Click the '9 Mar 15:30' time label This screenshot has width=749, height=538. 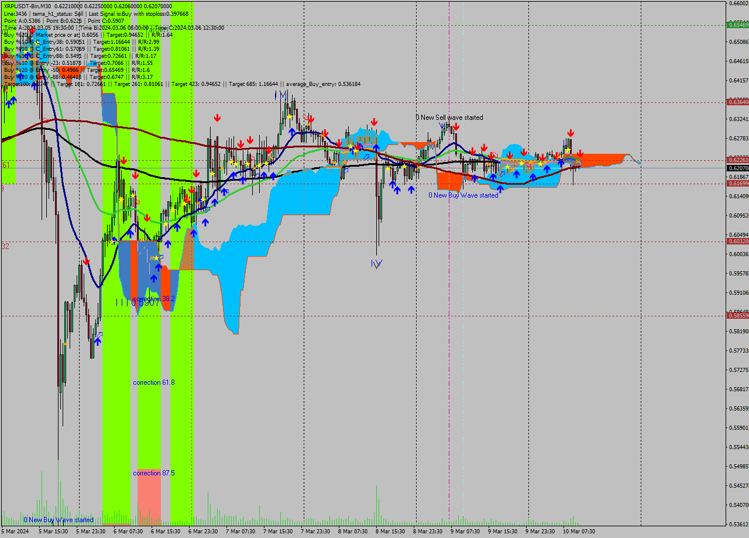coord(503,532)
